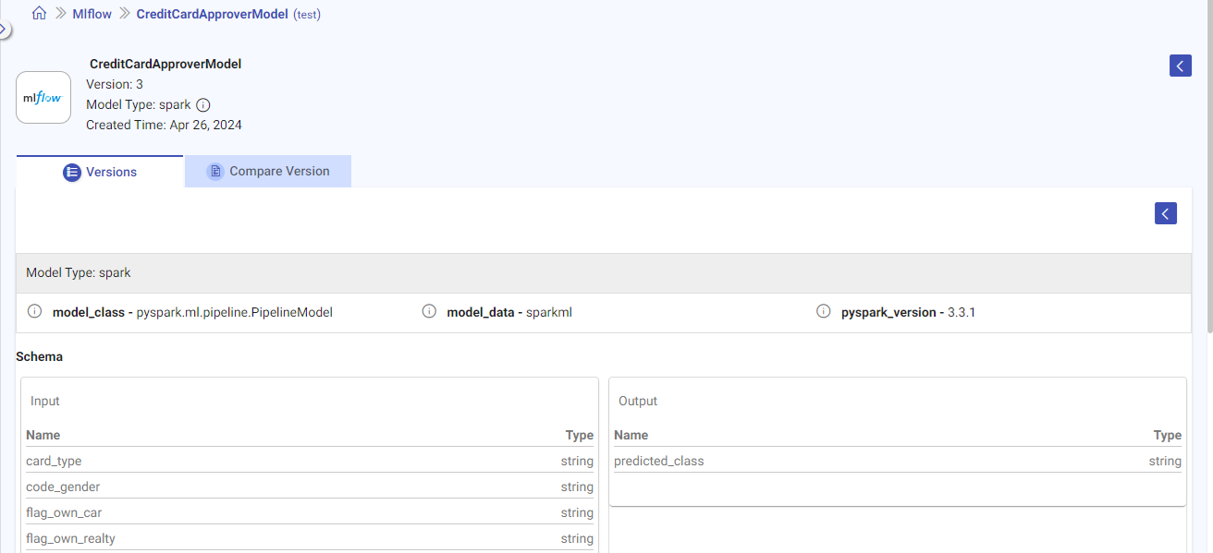Click the blue collapse chevron at top right
The height and width of the screenshot is (553, 1213).
click(x=1180, y=66)
